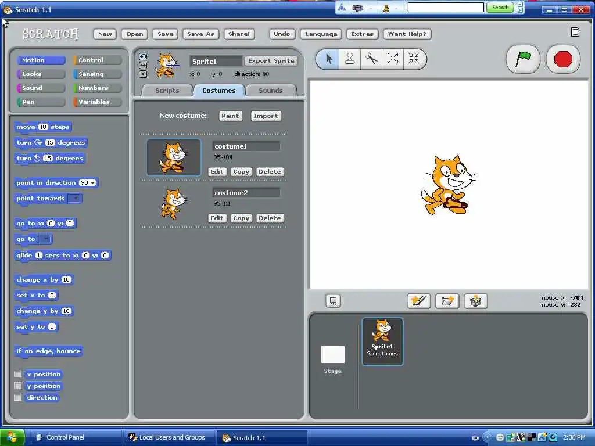Click Import to add a costume
The width and height of the screenshot is (595, 446).
pyautogui.click(x=266, y=116)
